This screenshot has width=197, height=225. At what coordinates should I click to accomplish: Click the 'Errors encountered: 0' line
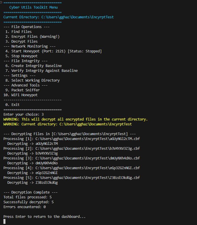pyautogui.click(x=25, y=207)
